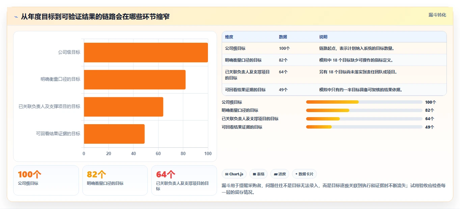Click the 明确衡量口径的目标 chart bar
Screen dimensions: 460x209
135,79
